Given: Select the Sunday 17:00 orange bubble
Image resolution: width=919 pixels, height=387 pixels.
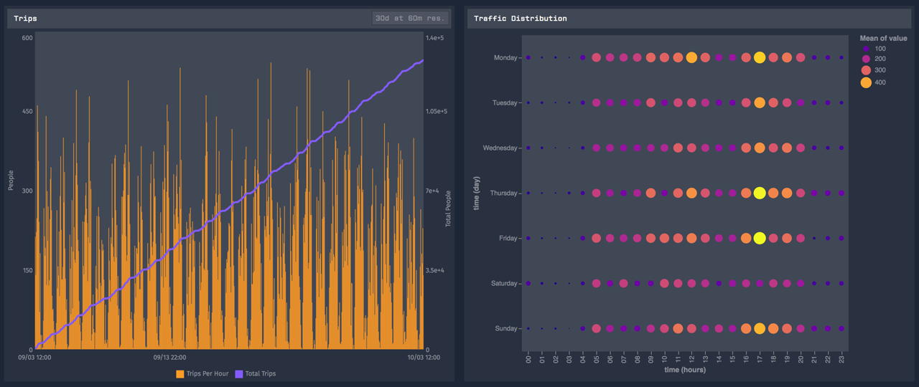Looking at the screenshot, I should point(760,328).
